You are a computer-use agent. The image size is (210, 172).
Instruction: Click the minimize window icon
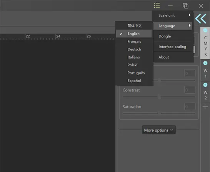[170, 6]
